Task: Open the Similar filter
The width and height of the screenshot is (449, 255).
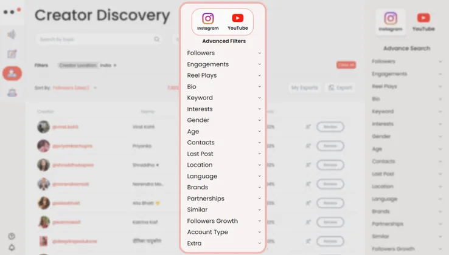Action: tap(224, 209)
